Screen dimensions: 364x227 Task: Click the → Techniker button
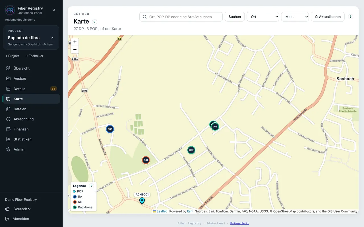click(x=34, y=56)
